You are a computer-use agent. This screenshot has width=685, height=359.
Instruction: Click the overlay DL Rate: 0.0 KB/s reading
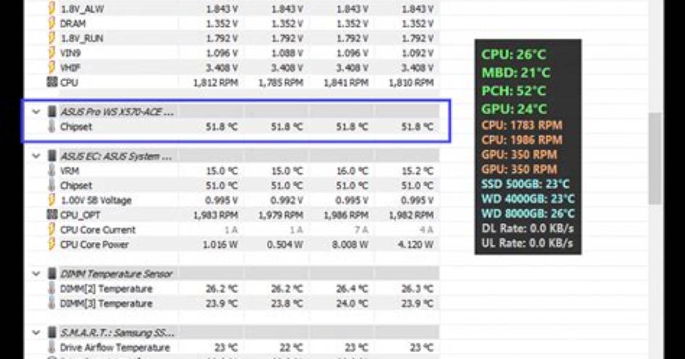[527, 228]
